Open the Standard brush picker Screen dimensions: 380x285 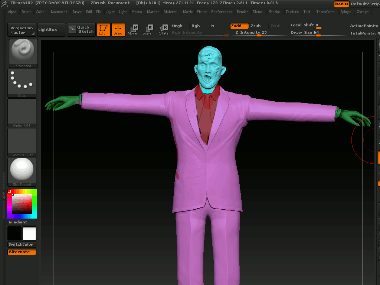(x=23, y=53)
